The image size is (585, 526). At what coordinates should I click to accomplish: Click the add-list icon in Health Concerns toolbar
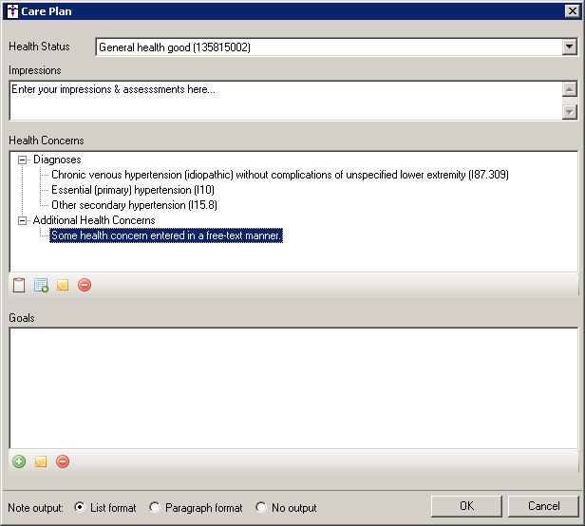[x=41, y=285]
